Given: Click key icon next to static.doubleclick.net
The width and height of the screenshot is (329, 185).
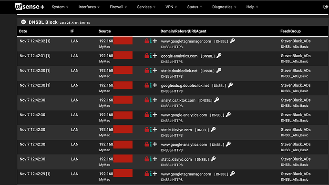Looking at the screenshot, I should click(219, 71).
